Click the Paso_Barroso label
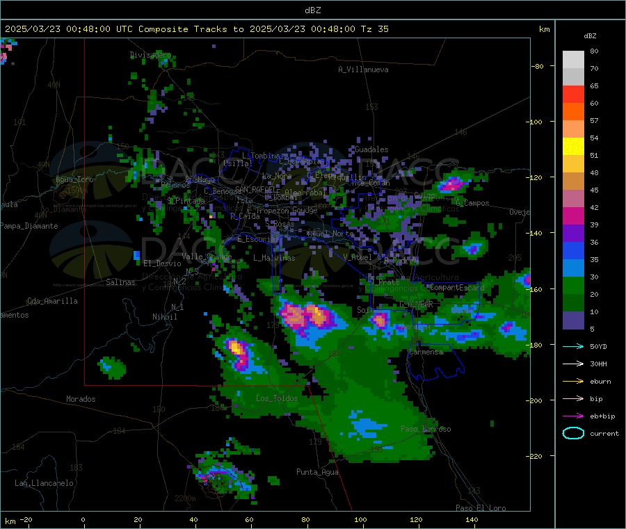The image size is (626, 529). pos(426,429)
